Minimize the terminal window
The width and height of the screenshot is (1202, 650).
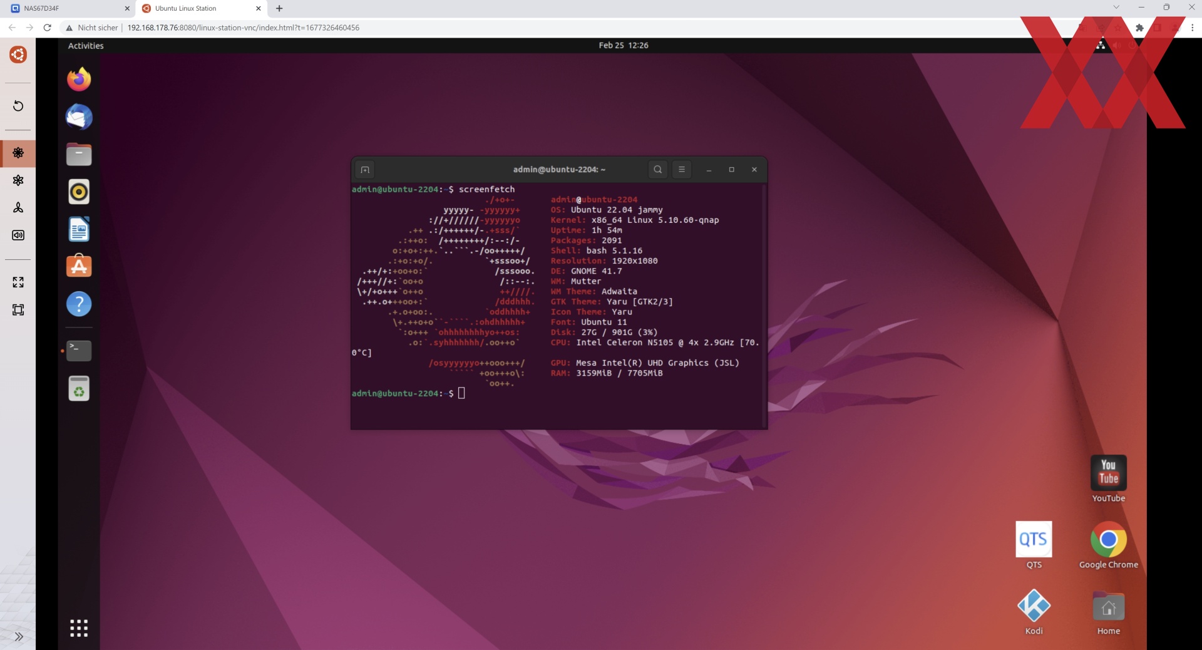[709, 170]
